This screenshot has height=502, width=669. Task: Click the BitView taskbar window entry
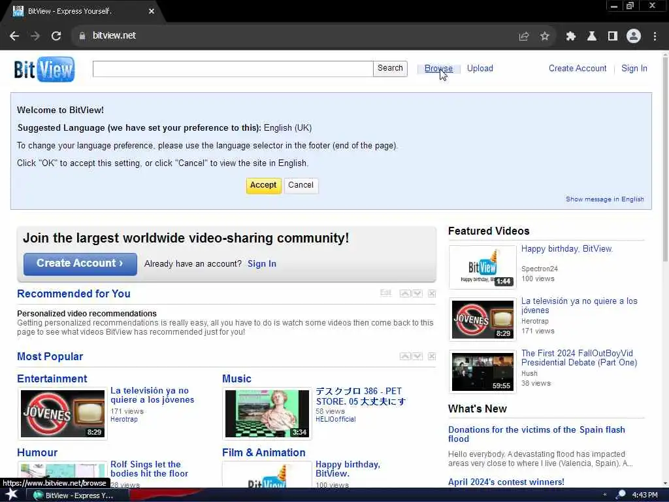coord(77,495)
